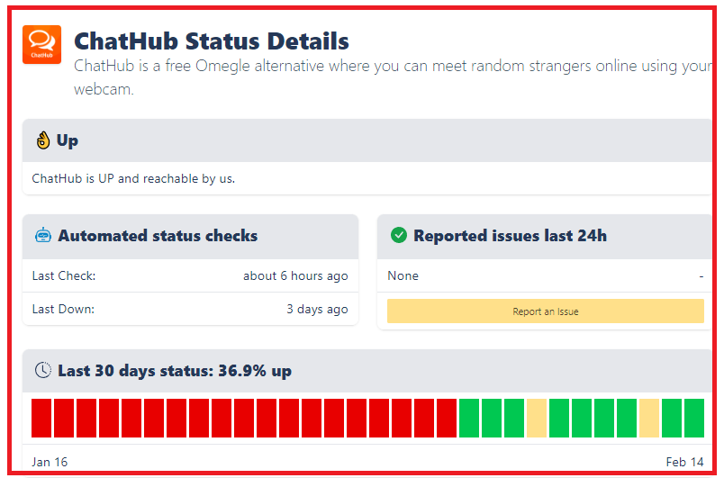Click the Feb 14 date label
The width and height of the screenshot is (724, 478).
pos(684,462)
